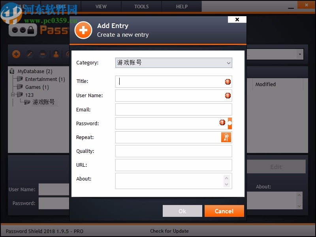Open the Category dropdown
316x237 pixels.
tap(228, 63)
